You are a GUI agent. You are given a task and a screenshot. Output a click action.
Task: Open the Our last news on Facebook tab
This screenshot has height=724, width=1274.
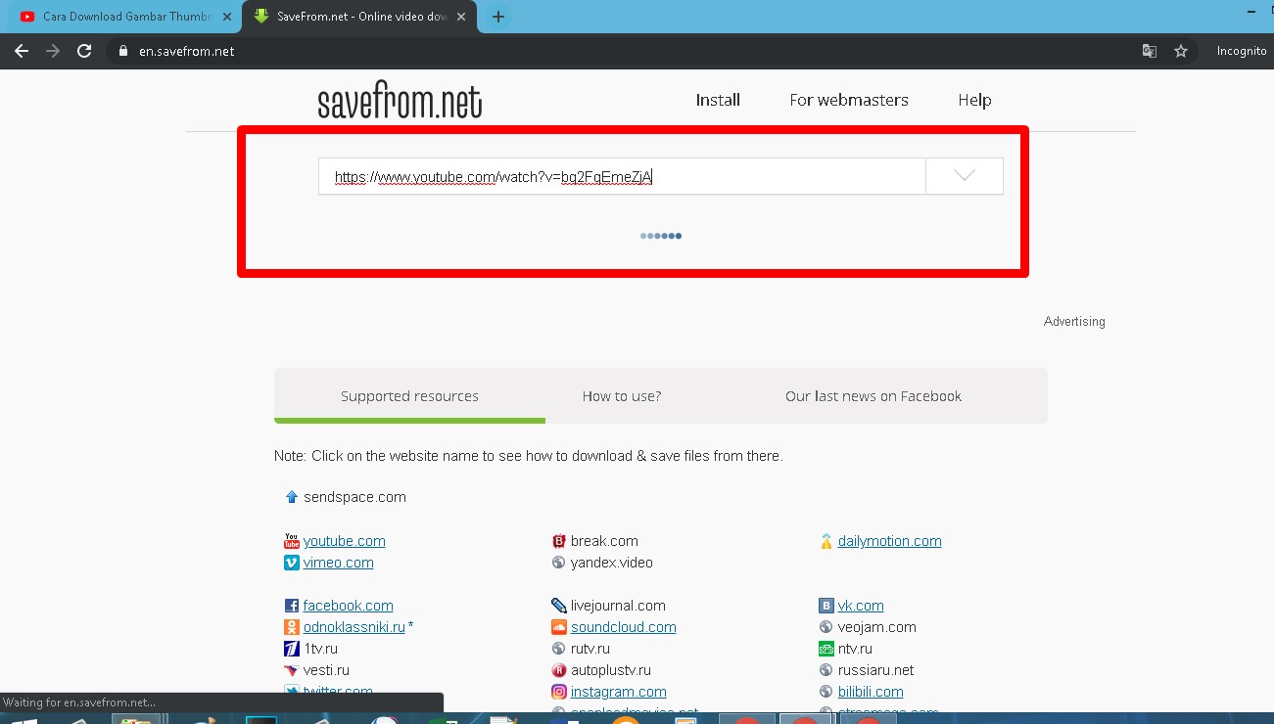pos(873,396)
